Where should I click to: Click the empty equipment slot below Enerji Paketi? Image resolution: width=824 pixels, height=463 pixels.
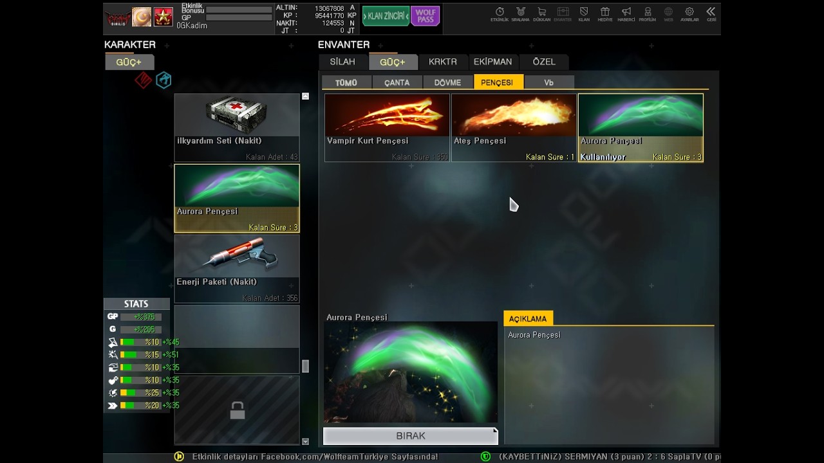click(x=237, y=340)
